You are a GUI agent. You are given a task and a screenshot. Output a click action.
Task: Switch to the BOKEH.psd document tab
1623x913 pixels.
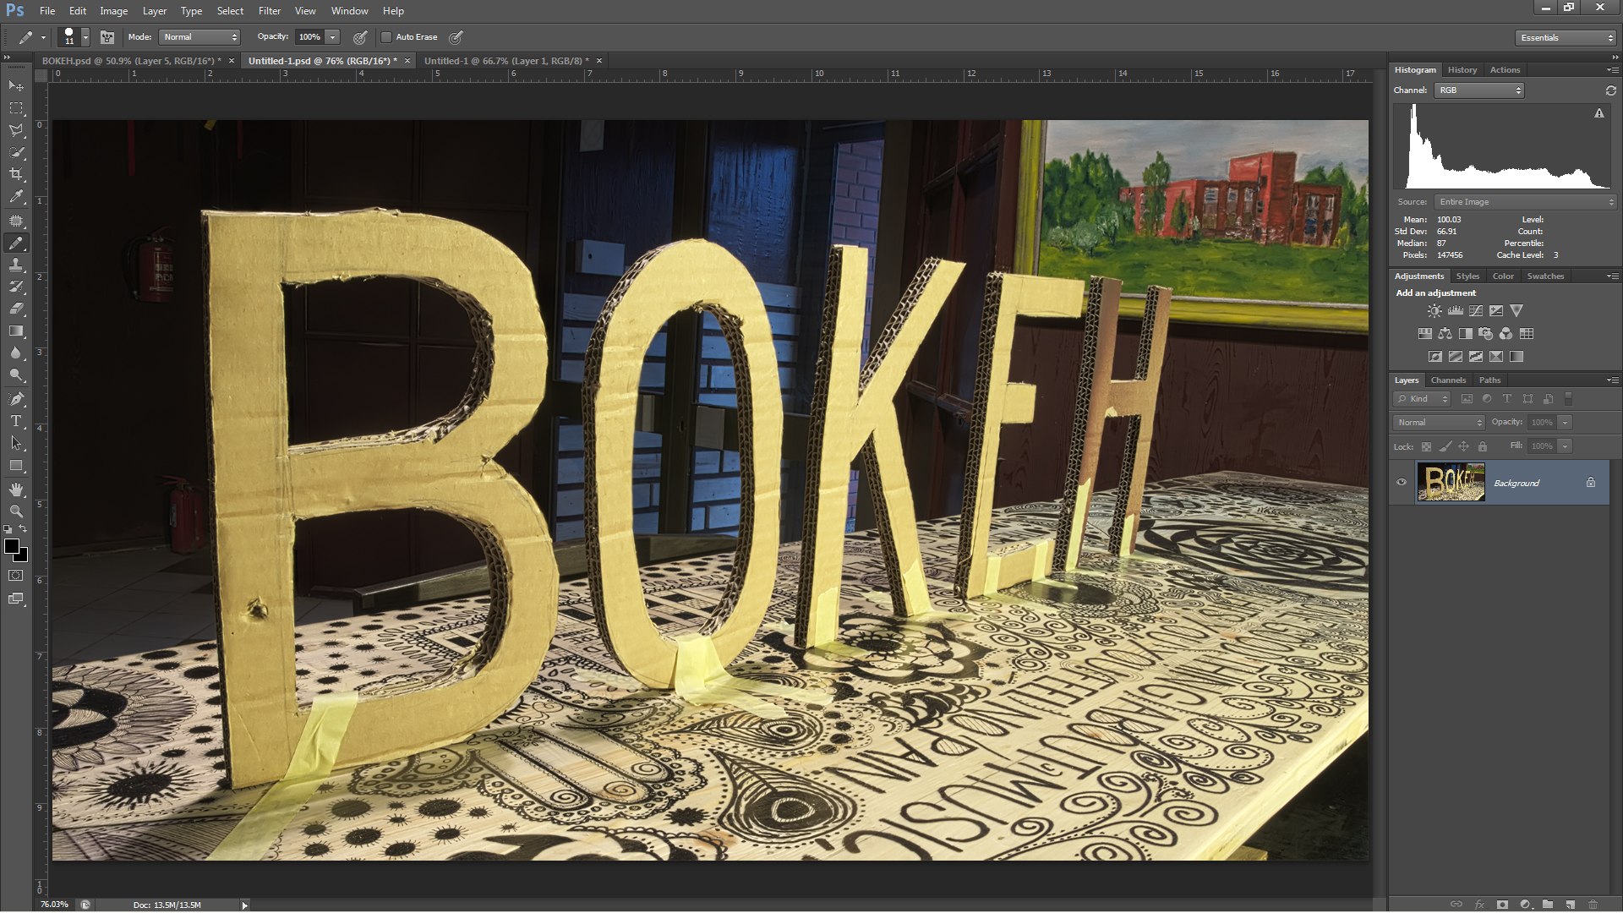pyautogui.click(x=129, y=61)
